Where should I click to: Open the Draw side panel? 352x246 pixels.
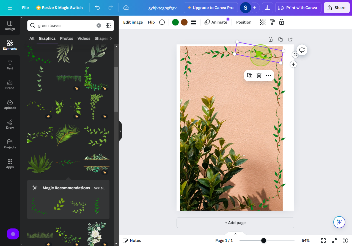[x=10, y=124]
